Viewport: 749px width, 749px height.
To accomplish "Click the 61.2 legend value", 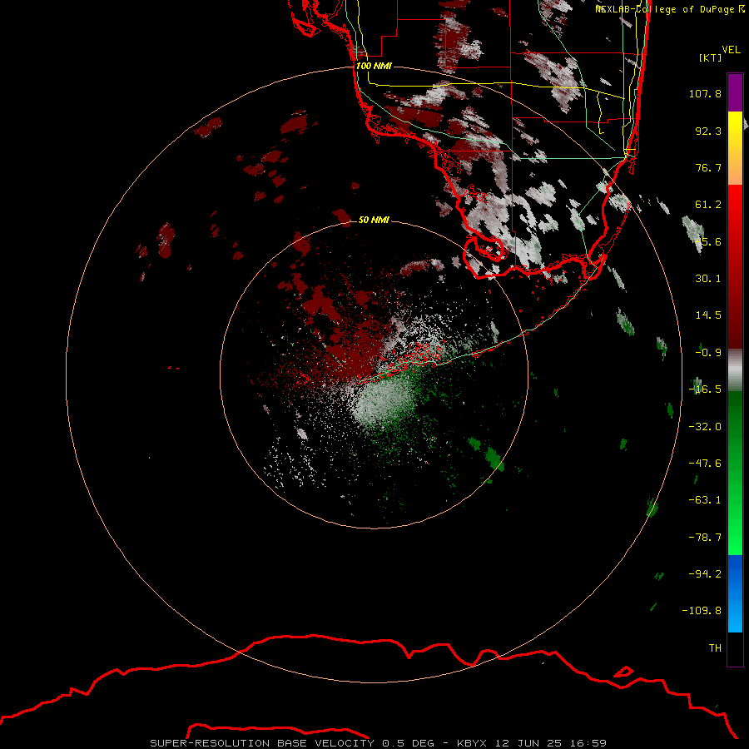I will tap(708, 205).
